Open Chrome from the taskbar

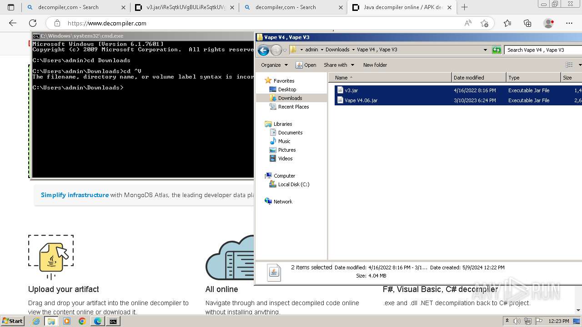[82, 321]
